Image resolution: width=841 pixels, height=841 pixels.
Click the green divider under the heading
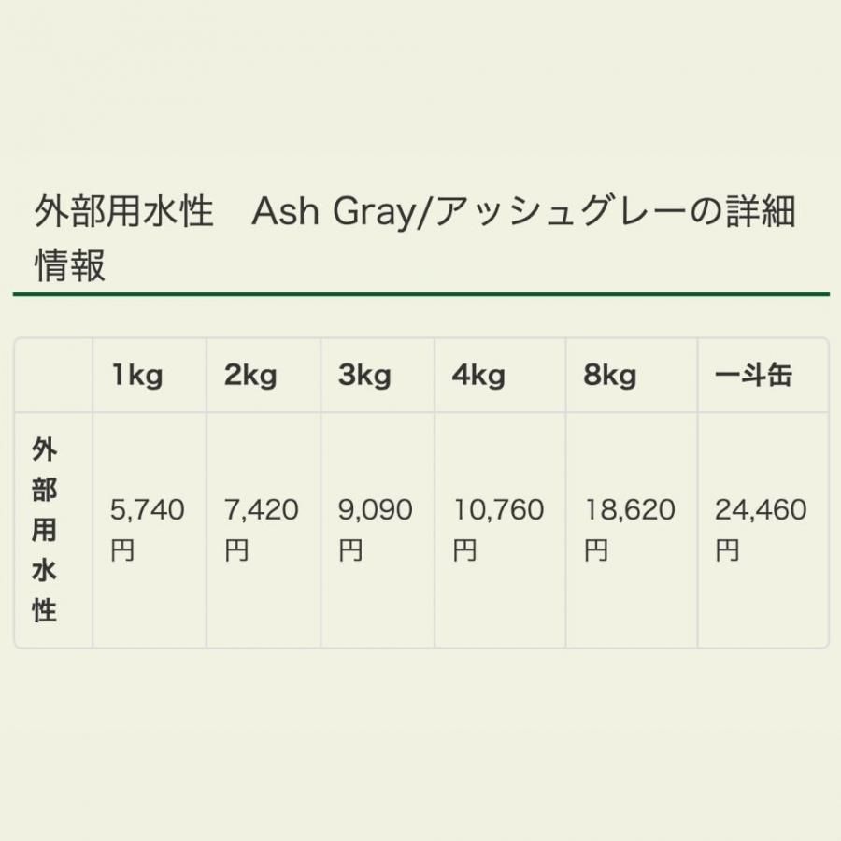(x=421, y=294)
